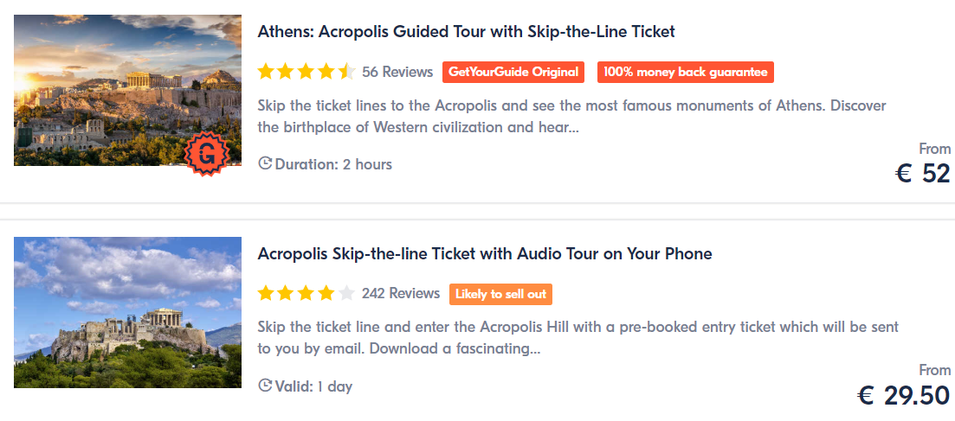Click the 'Likely to sell out' label

(500, 294)
